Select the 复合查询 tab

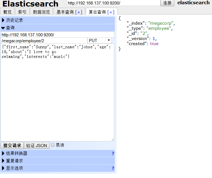97,12
